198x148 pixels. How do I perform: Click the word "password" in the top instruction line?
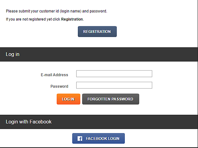click(x=98, y=11)
